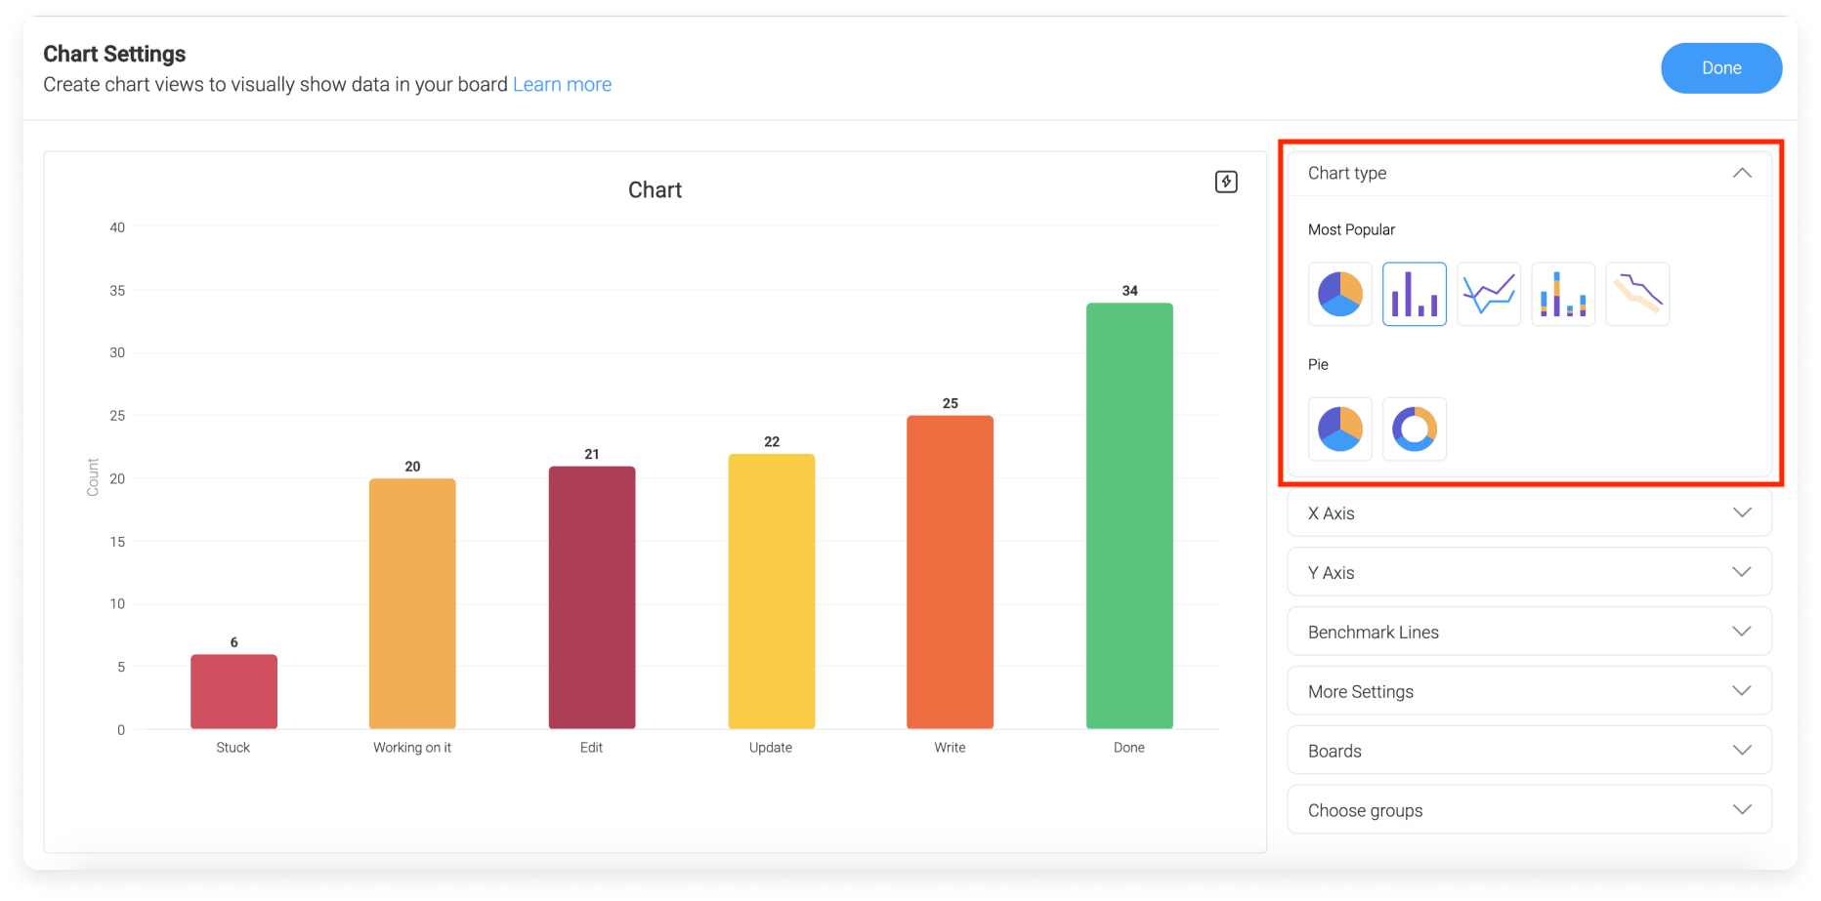Select the pie chart type under Most Popular

1339,294
